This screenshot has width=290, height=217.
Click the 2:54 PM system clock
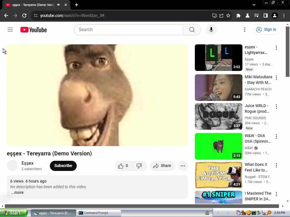(280, 213)
